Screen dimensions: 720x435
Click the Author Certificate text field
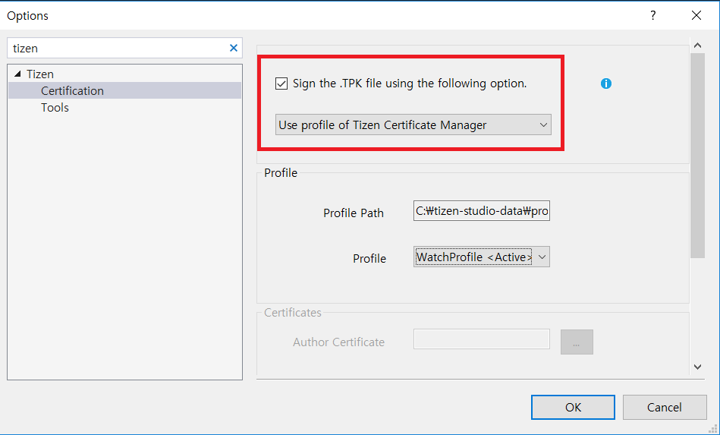[x=482, y=339]
